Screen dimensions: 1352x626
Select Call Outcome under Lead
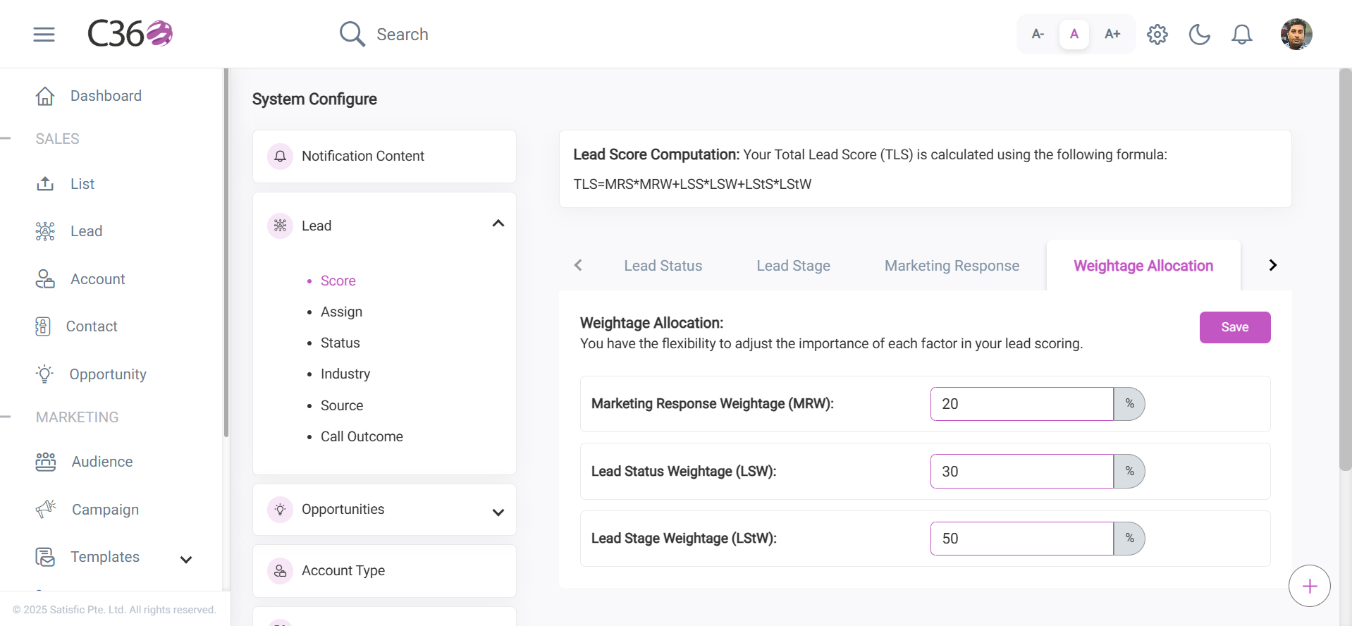(x=362, y=436)
